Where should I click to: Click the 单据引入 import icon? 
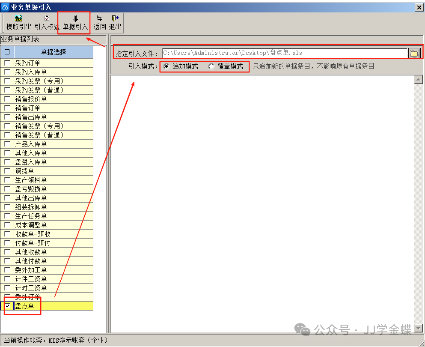click(75, 18)
